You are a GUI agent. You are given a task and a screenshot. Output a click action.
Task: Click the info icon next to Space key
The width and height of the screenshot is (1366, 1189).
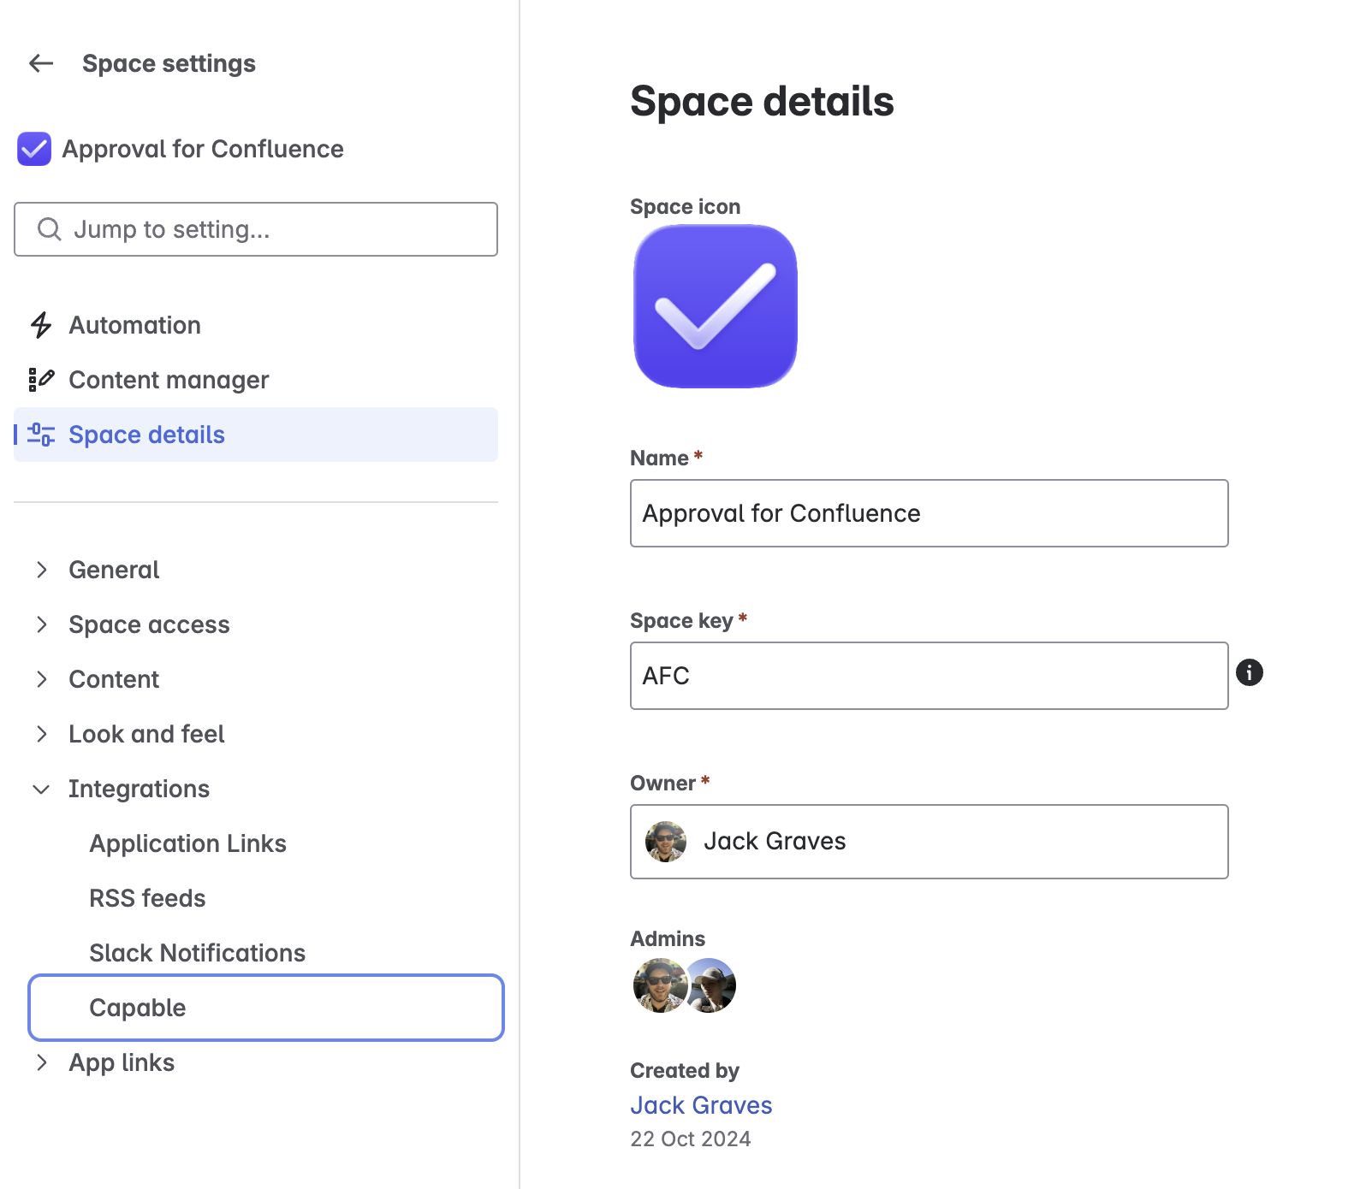(x=1250, y=672)
